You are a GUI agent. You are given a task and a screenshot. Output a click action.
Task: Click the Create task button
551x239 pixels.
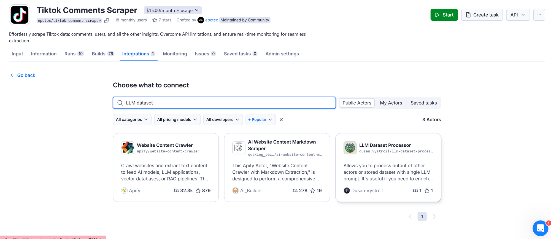[x=482, y=15]
